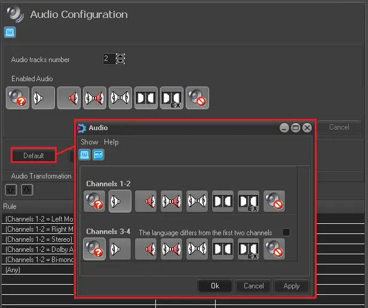Screen dimensions: 368x308
Task: Open the Show menu
Action: point(89,142)
